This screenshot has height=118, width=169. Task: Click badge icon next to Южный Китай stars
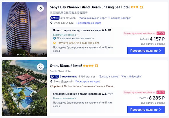click(97, 66)
